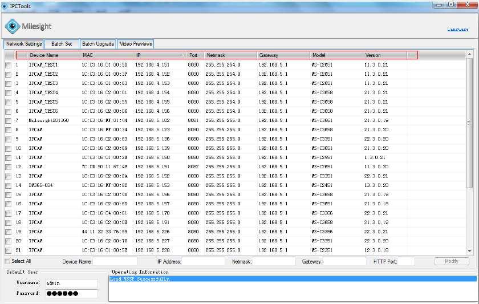Click the Milesight eye logo icon

coord(13,26)
